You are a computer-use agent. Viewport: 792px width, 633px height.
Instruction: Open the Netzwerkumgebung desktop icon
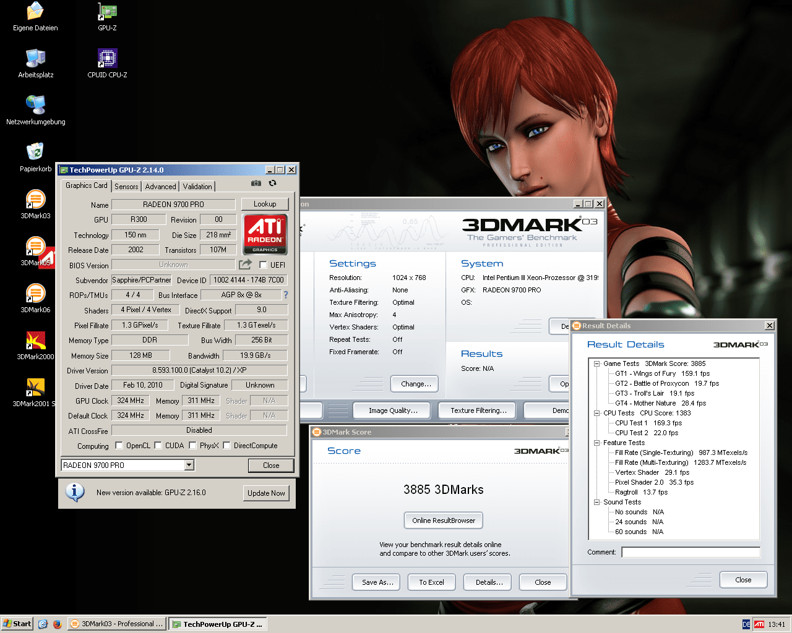(35, 111)
